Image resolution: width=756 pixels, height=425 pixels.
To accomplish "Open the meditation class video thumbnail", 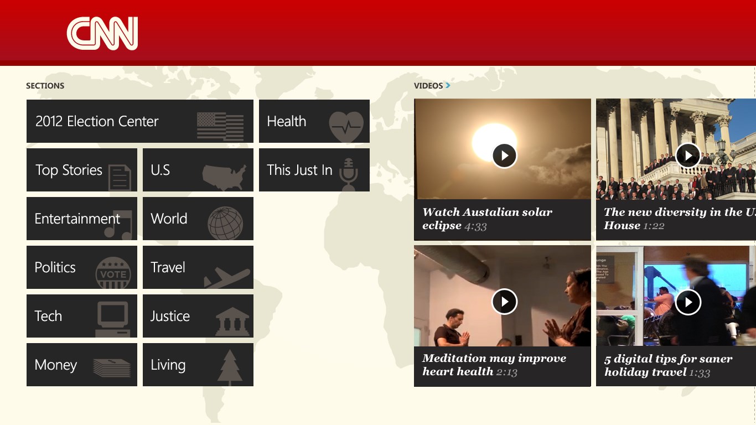I will coord(503,296).
